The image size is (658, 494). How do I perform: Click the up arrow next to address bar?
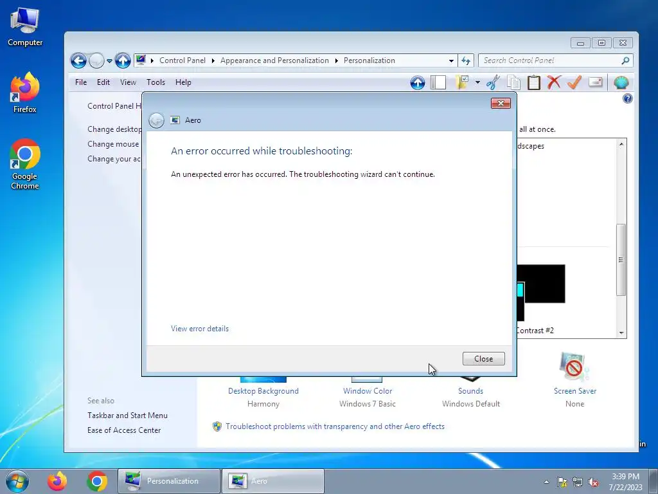[x=123, y=61]
